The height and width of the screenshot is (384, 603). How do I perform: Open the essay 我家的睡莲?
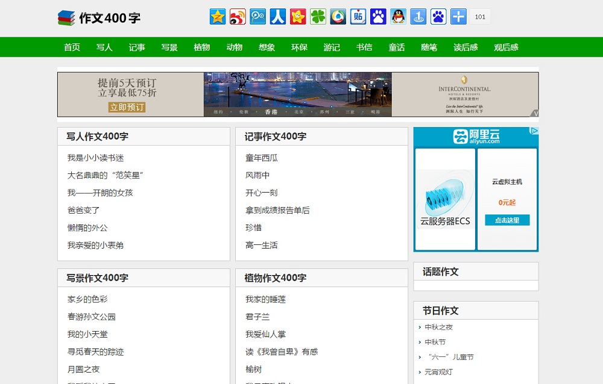266,299
